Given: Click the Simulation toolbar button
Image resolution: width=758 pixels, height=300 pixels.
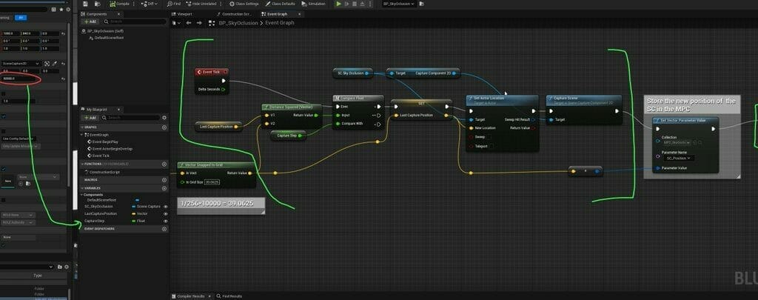Looking at the screenshot, I should (x=315, y=4).
